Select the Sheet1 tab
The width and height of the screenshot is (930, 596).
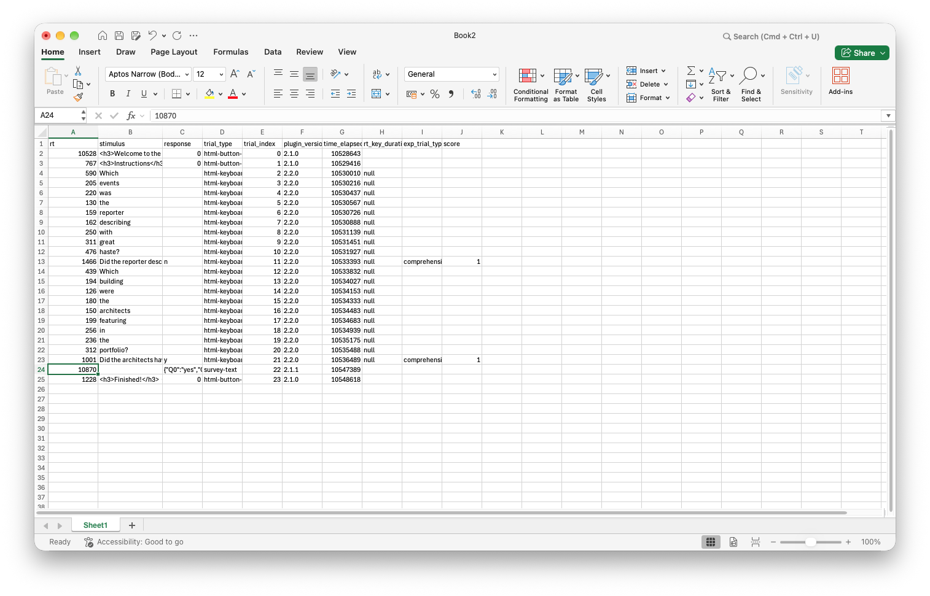pos(95,525)
